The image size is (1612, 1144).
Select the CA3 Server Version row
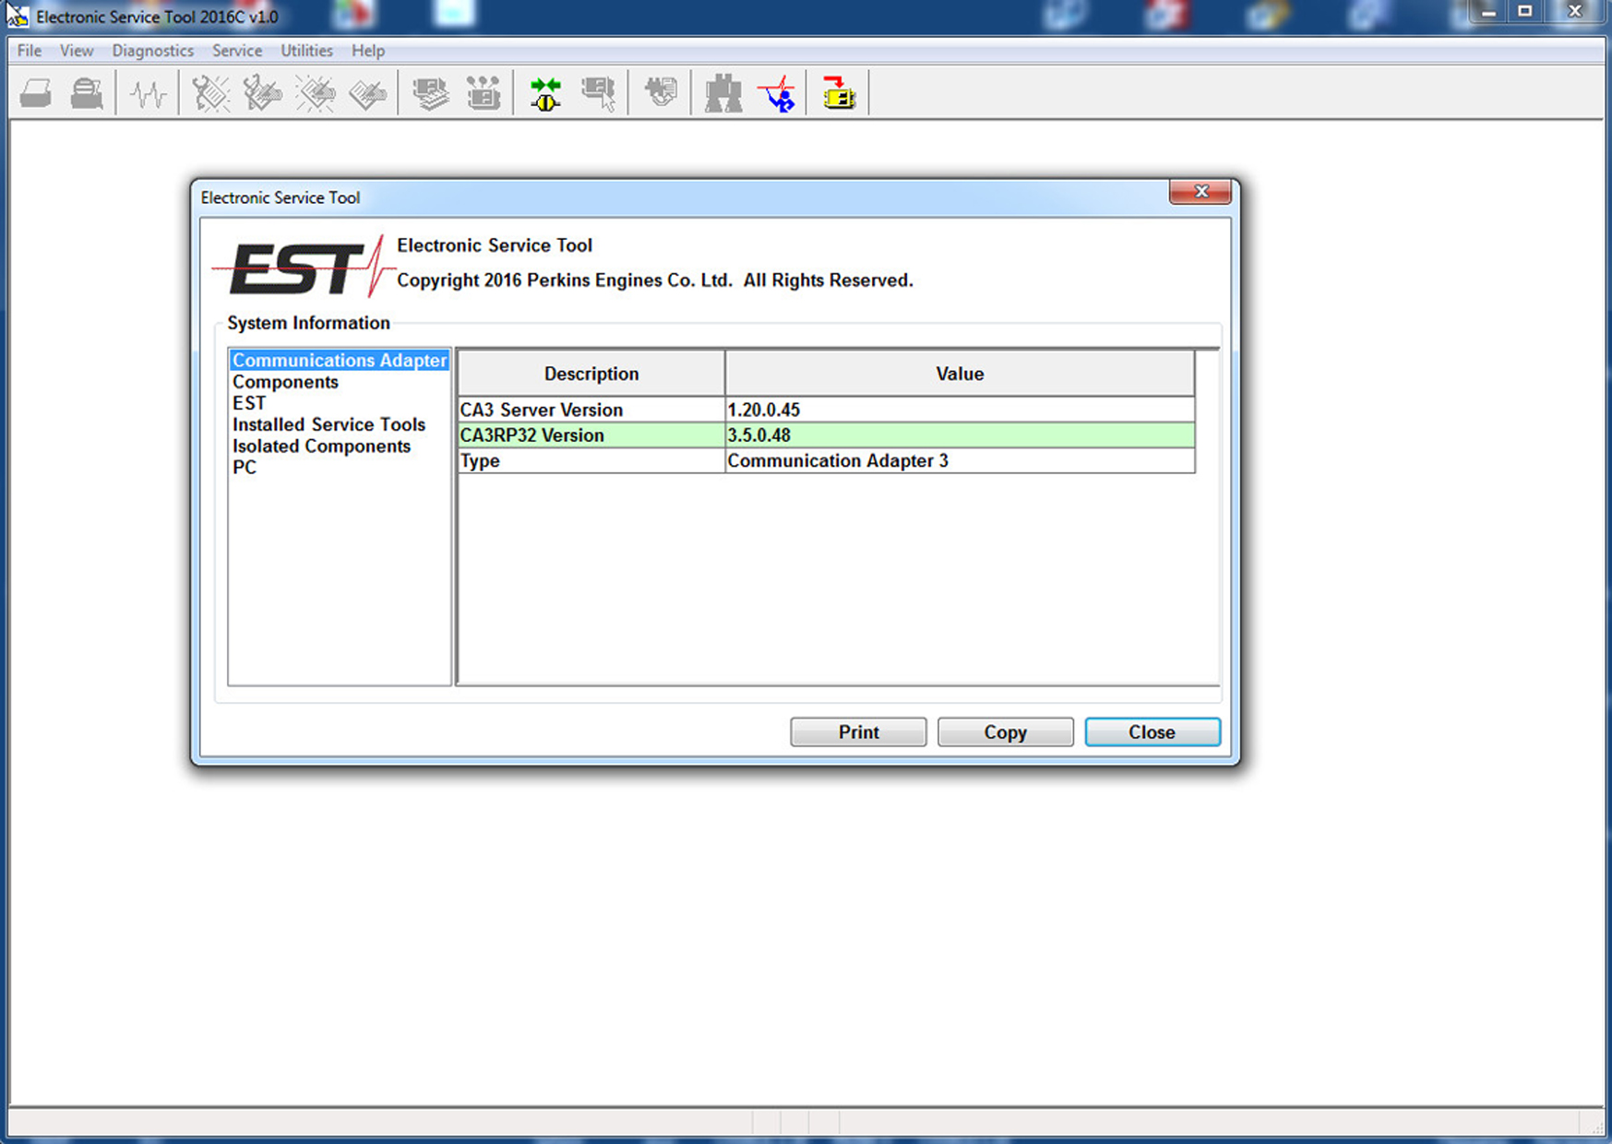tap(591, 410)
